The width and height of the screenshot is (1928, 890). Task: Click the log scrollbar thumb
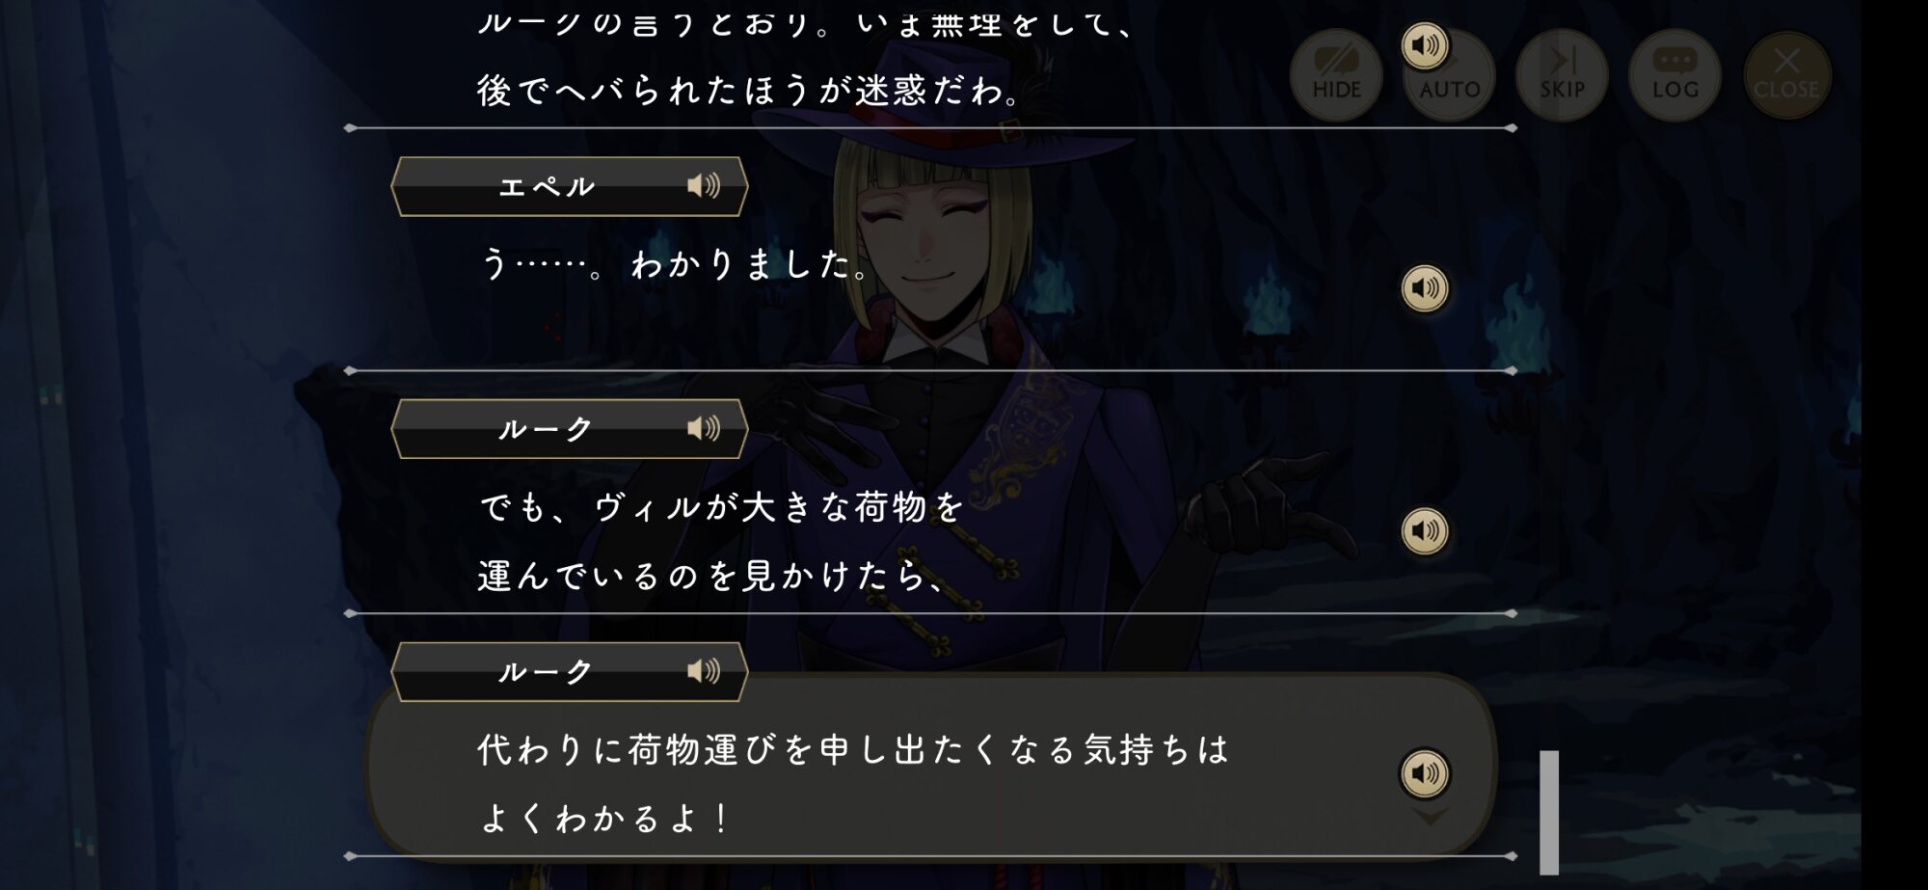[1549, 812]
